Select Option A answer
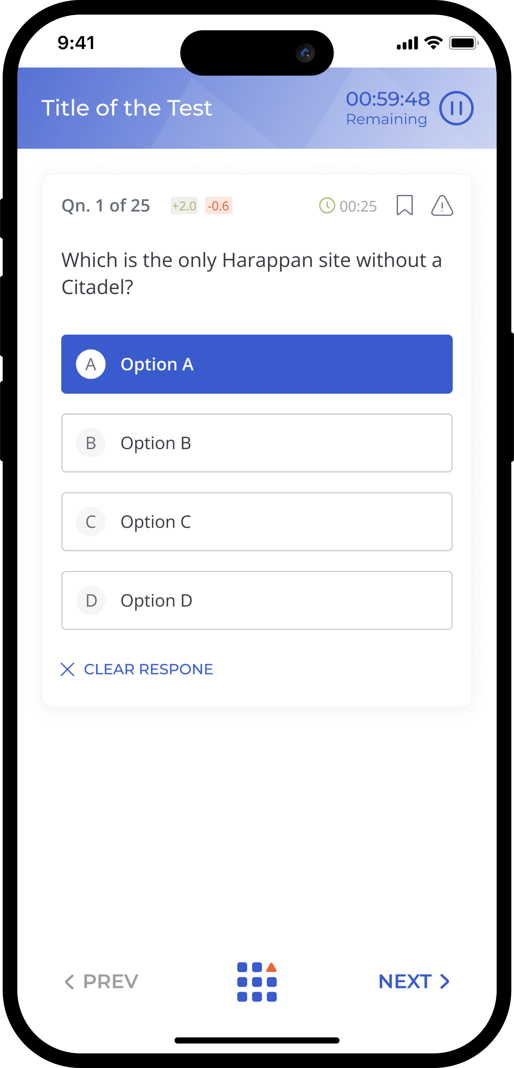The width and height of the screenshot is (514, 1068). click(257, 364)
